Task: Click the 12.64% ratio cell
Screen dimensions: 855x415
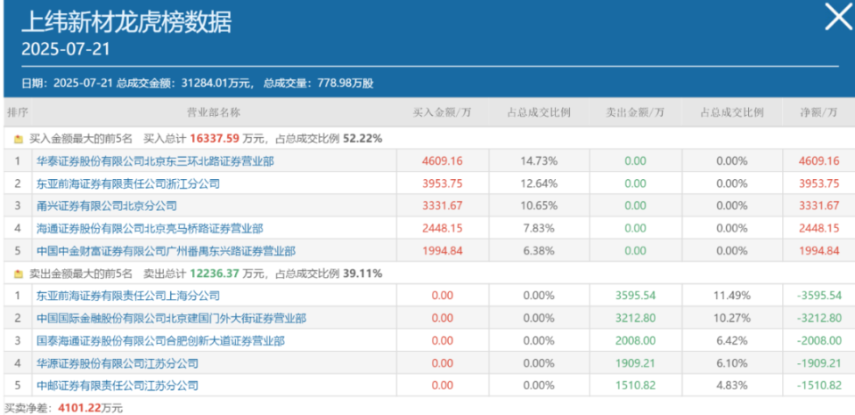Action: pos(539,183)
